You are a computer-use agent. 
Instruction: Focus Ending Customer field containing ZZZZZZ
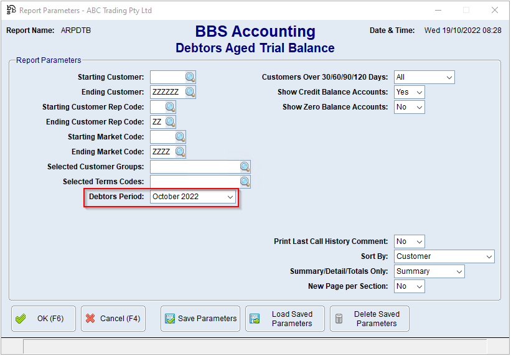pyautogui.click(x=168, y=92)
